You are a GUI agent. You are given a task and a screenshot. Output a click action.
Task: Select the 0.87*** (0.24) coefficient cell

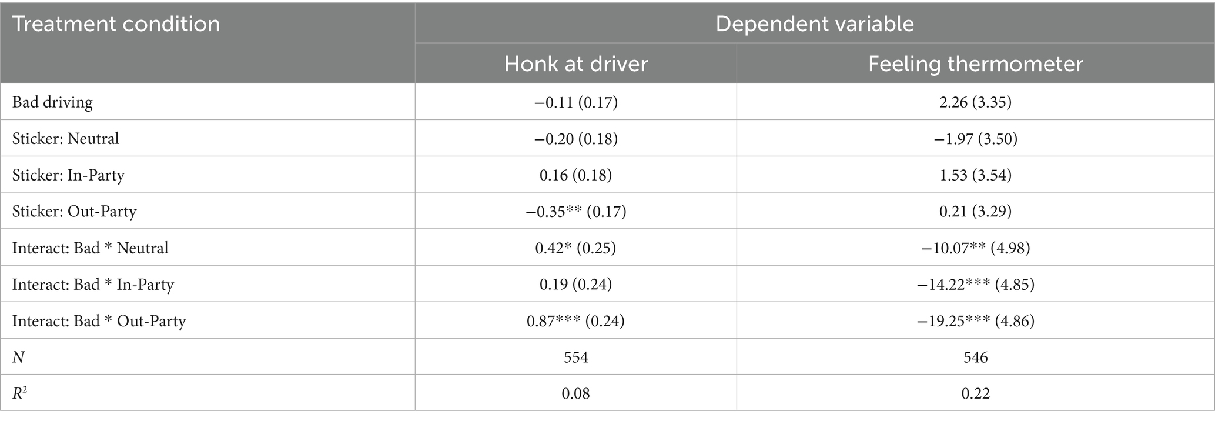tap(575, 321)
